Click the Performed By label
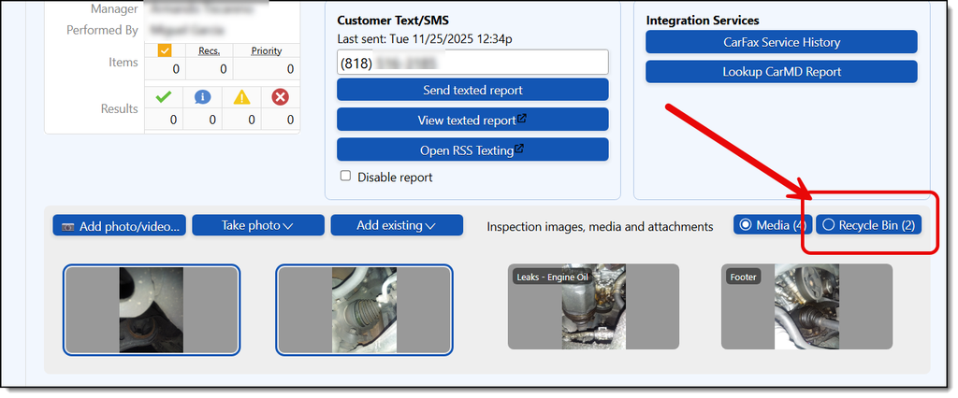This screenshot has height=398, width=958. click(x=103, y=30)
